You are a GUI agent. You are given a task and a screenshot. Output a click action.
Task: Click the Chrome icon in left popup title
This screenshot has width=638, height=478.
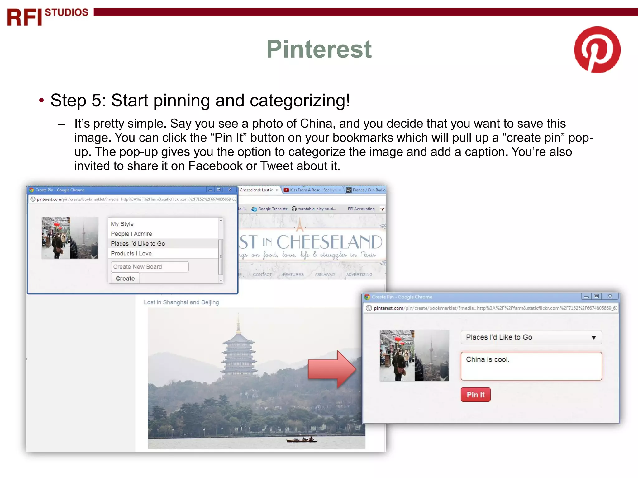pos(31,190)
